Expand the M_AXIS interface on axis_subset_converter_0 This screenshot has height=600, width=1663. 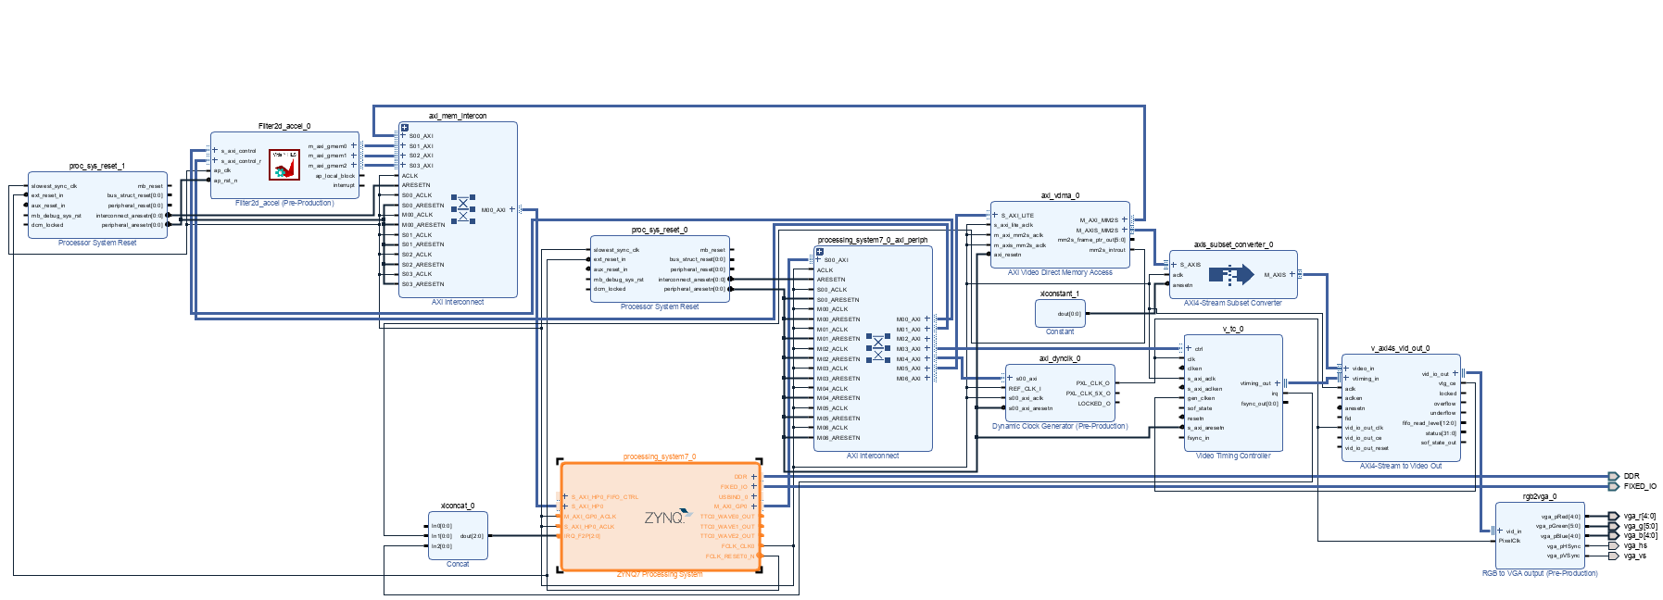click(1292, 274)
